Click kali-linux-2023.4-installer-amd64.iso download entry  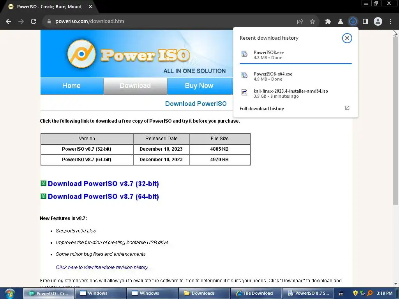click(296, 93)
